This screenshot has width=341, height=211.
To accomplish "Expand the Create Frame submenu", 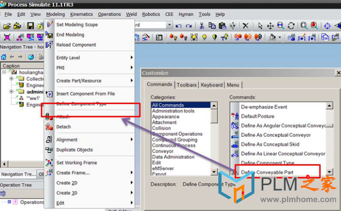I will [x=89, y=173].
